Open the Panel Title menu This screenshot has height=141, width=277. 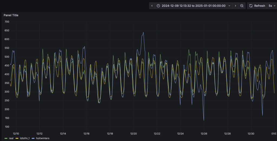tap(11, 15)
